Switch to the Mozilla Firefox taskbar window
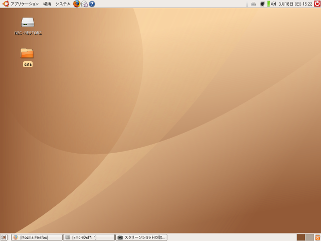Image resolution: width=321 pixels, height=241 pixels. click(37, 237)
